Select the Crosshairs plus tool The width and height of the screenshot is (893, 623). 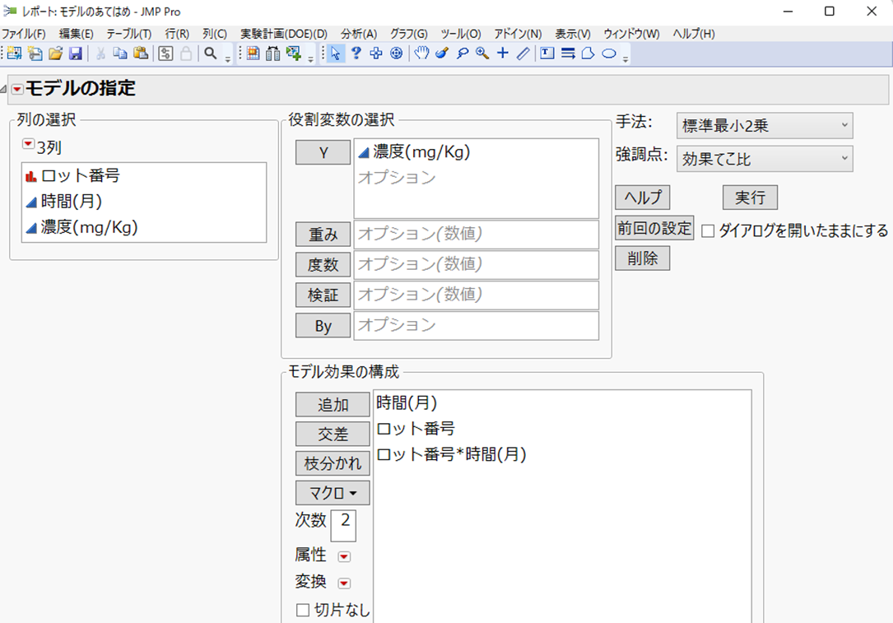(x=502, y=53)
